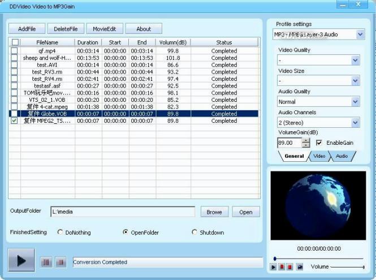Viewport: 376px width, 280px height.
Task: Switch to the Audio tab
Action: click(342, 156)
